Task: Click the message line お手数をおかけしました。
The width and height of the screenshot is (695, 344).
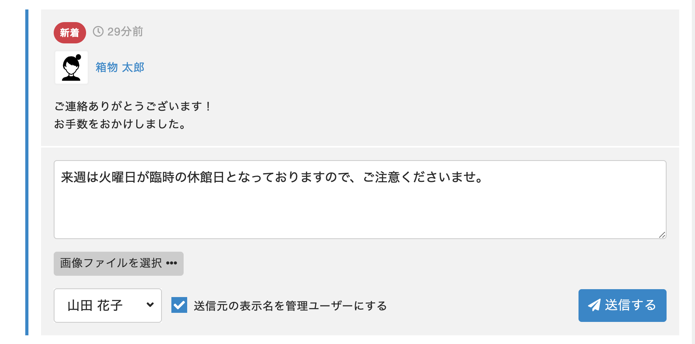Action: 120,124
